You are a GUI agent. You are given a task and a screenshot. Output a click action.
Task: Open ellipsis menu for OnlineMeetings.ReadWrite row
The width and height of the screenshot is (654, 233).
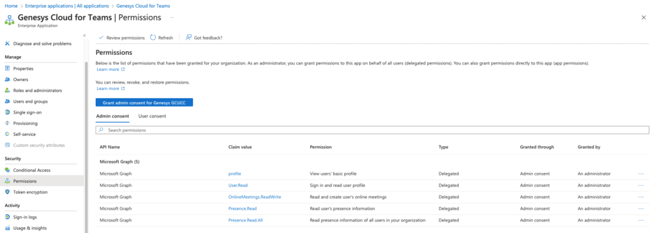coord(641,197)
